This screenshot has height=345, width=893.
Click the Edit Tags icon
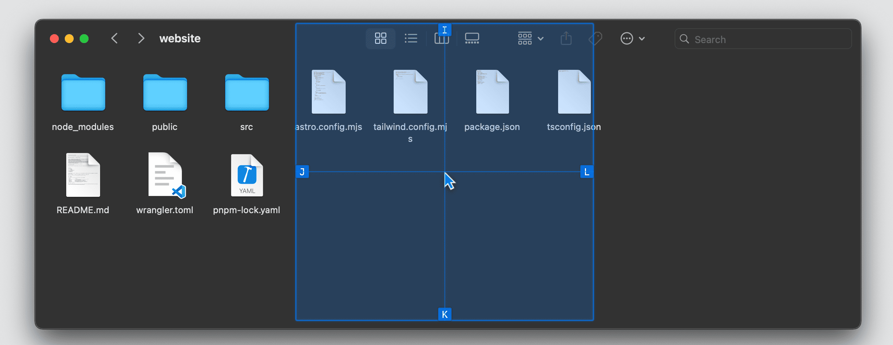tap(595, 38)
